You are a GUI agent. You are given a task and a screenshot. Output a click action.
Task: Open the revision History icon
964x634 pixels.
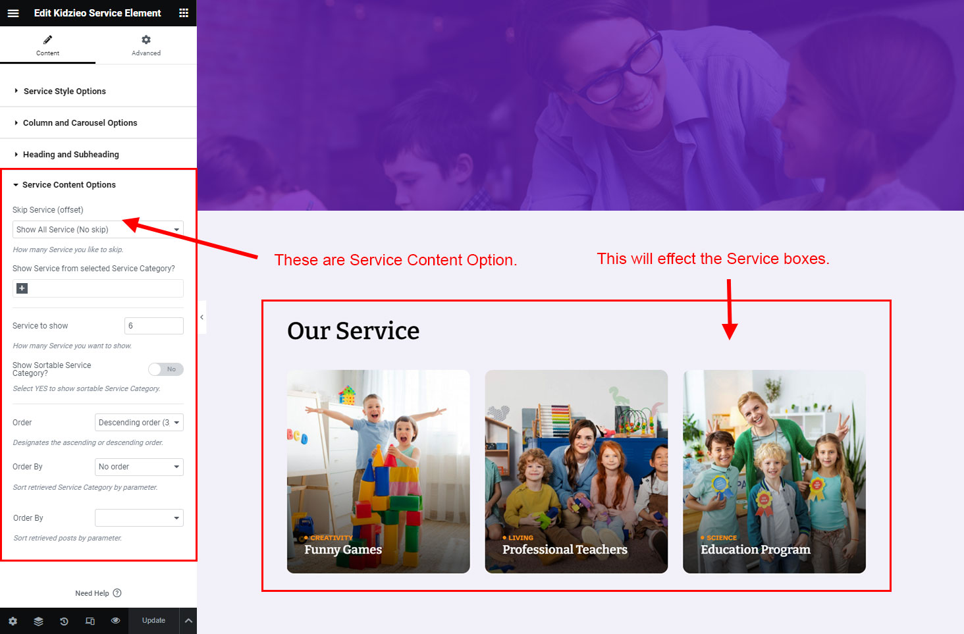pos(64,621)
